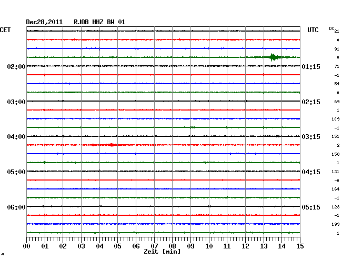Click the DC value 164
The image size is (342, 260).
point(336,189)
